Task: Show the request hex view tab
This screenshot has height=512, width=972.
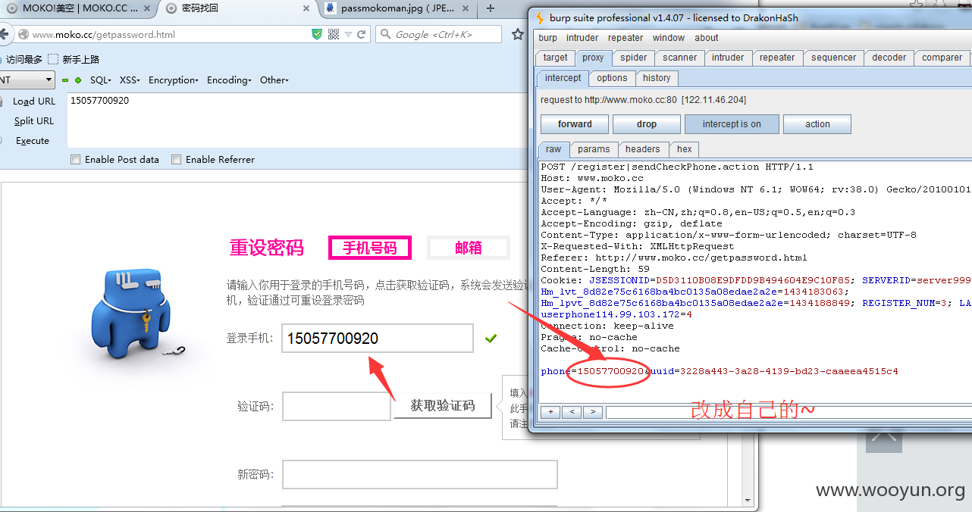Action: tap(685, 149)
